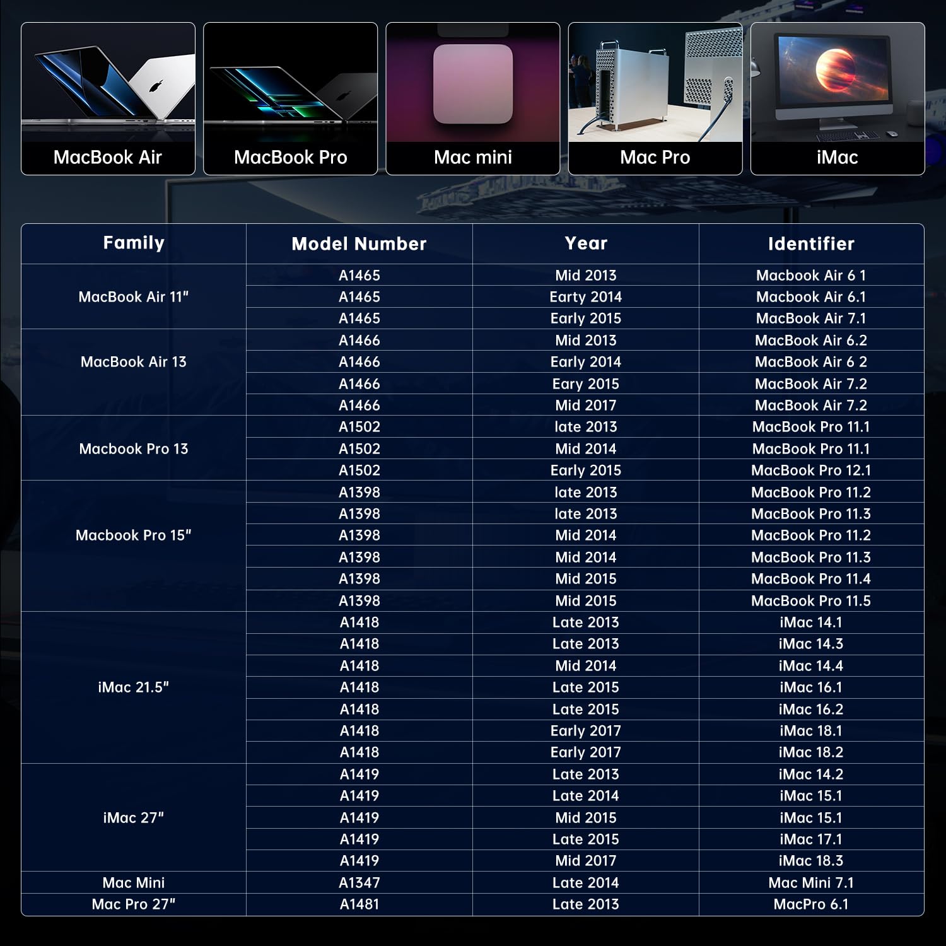Select identifier "iMac 14.3"
The height and width of the screenshot is (946, 946).
point(811,644)
